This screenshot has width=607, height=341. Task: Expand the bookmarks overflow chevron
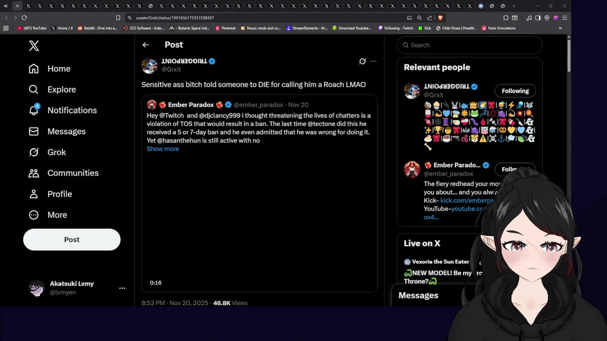point(560,28)
